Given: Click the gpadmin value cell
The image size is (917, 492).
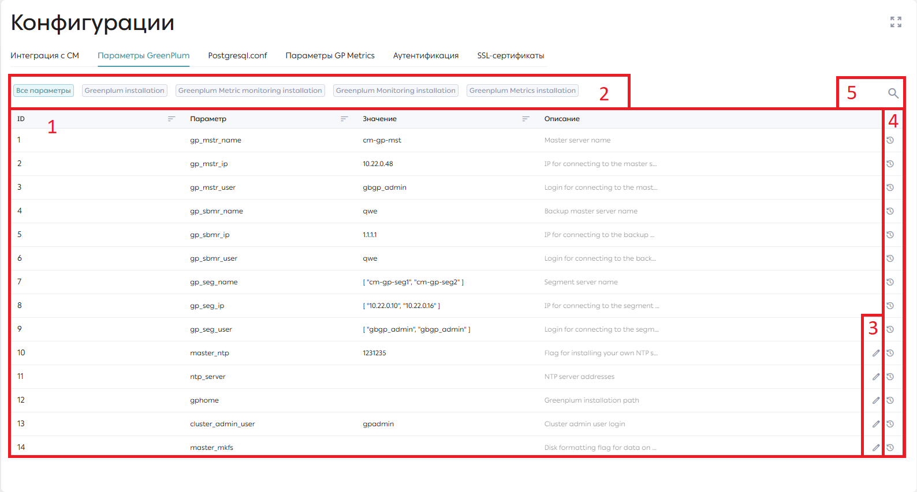Looking at the screenshot, I should click(378, 424).
